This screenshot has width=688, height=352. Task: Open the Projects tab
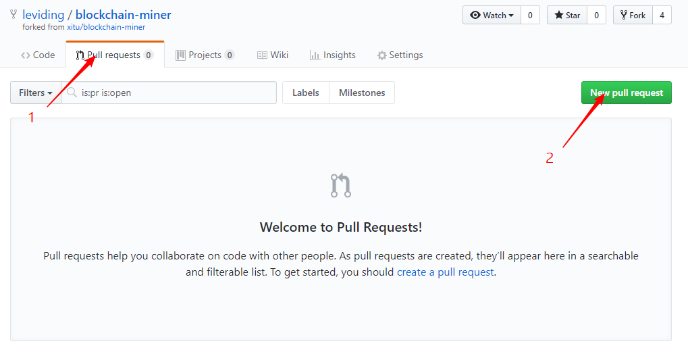[x=205, y=55]
